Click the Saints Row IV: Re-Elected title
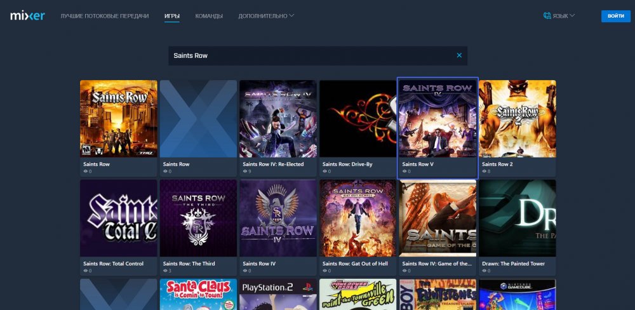 [273, 164]
